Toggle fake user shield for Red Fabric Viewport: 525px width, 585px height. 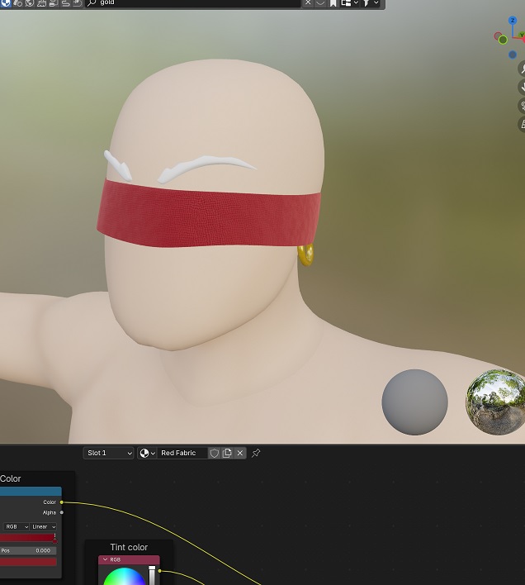coord(215,453)
